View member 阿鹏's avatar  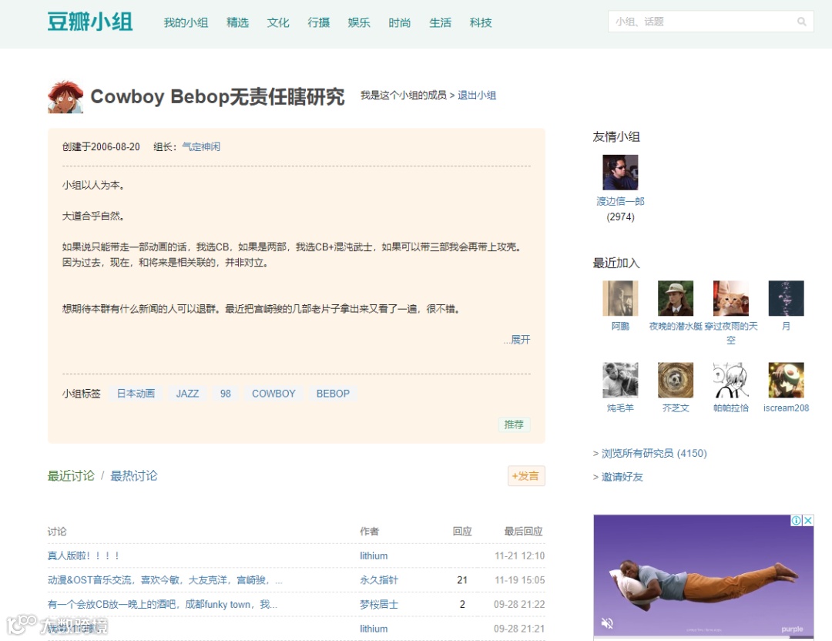pyautogui.click(x=619, y=297)
